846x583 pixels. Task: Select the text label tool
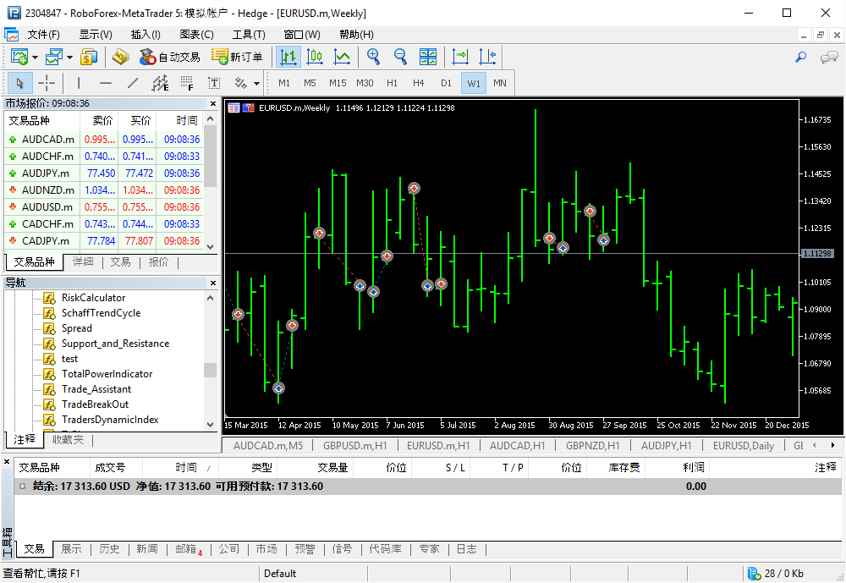click(214, 83)
